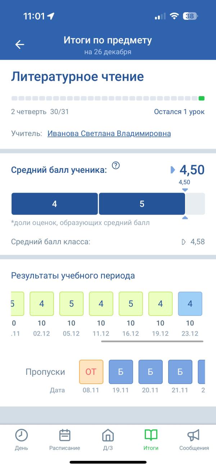Open Messages megaphone icon
The image size is (216, 468).
pos(194,436)
